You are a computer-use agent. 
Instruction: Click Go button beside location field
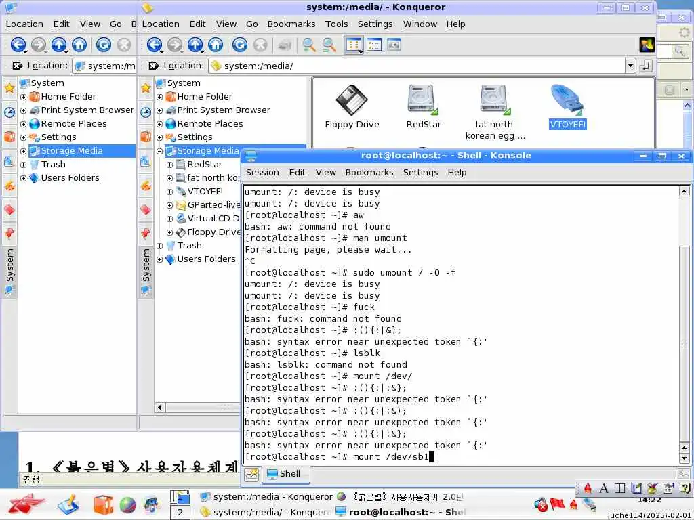646,66
